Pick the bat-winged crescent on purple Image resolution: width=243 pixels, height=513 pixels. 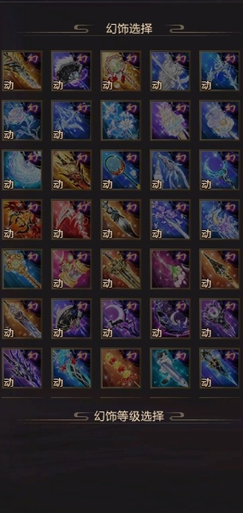coord(120,318)
